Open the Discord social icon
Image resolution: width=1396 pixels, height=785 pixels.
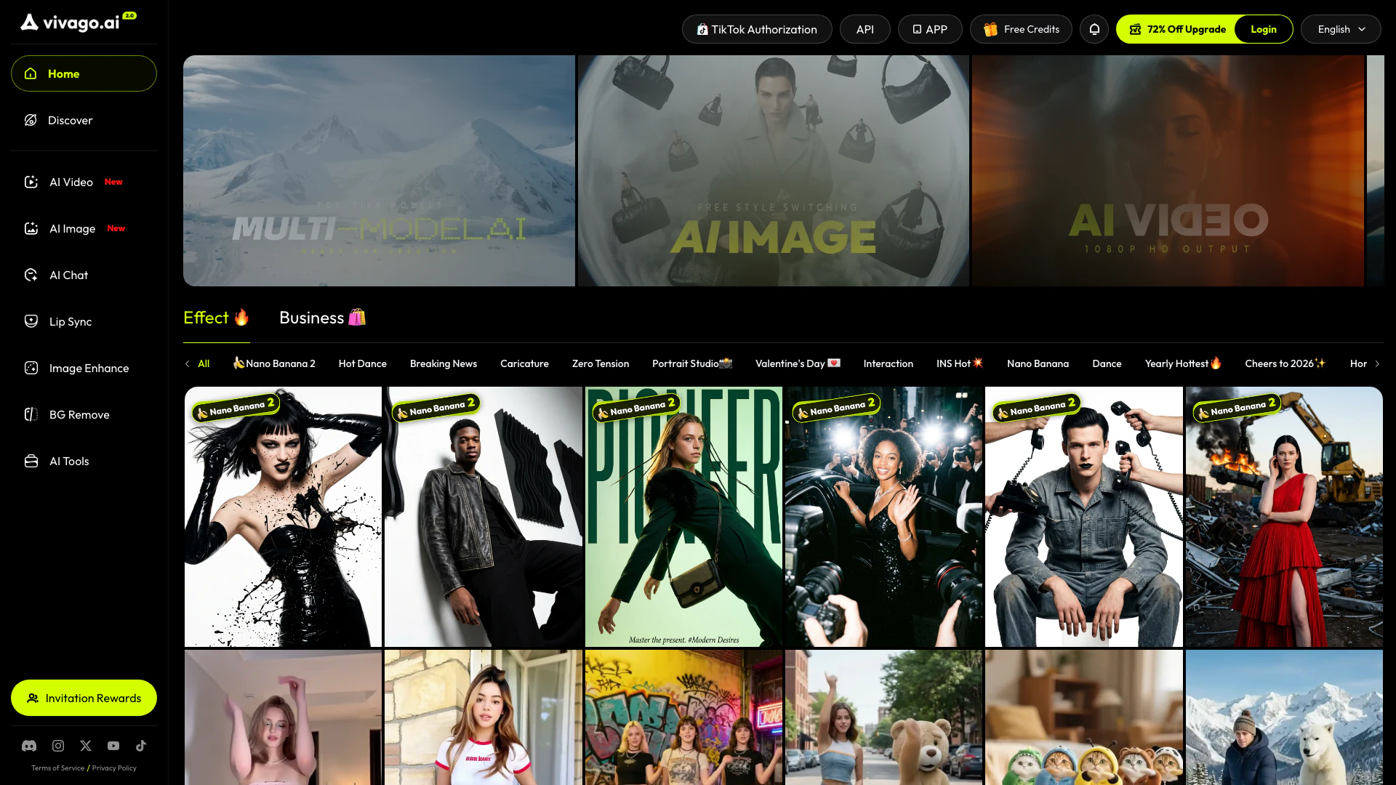tap(29, 746)
